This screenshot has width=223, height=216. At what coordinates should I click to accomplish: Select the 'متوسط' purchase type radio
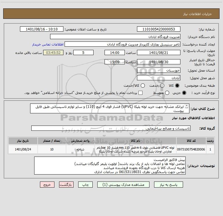pos(167,93)
